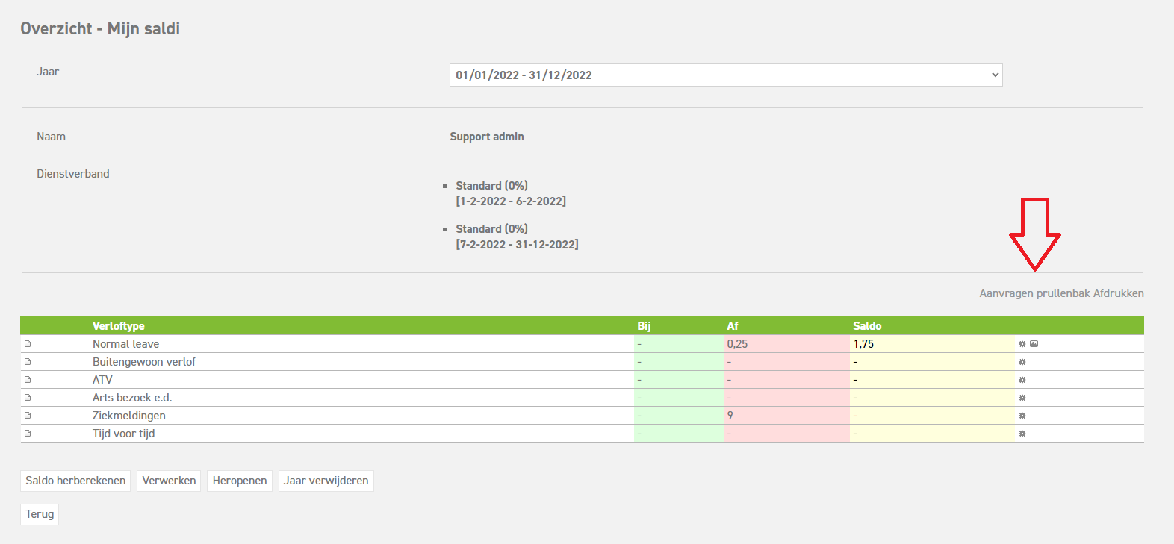Expand the Jaar date range dropdown
Screen dimensions: 1174x544
[725, 75]
